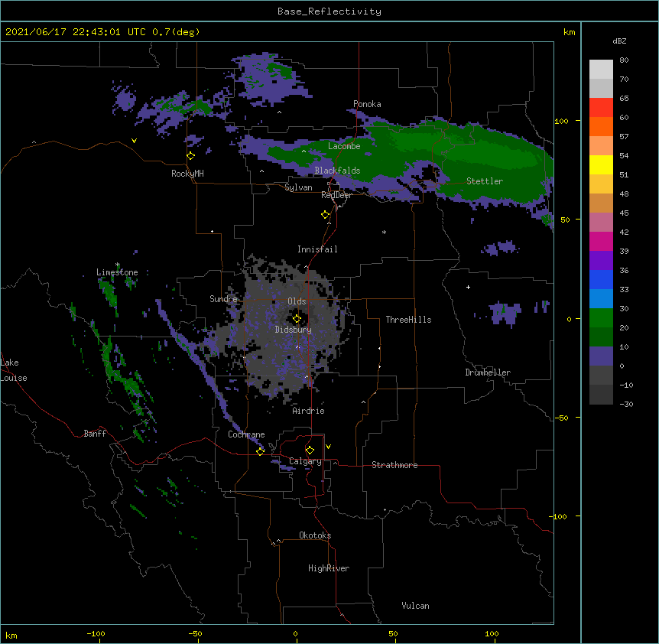
Task: Click the Blackfalds city label
Action: coord(337,171)
